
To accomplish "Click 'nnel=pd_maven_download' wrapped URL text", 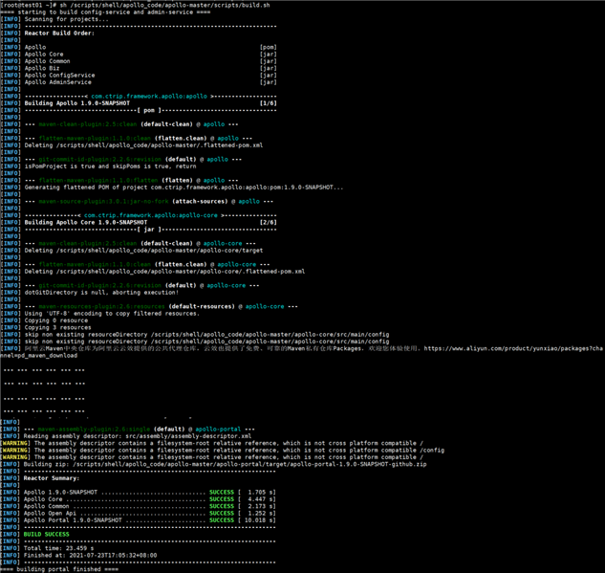I will coord(39,356).
